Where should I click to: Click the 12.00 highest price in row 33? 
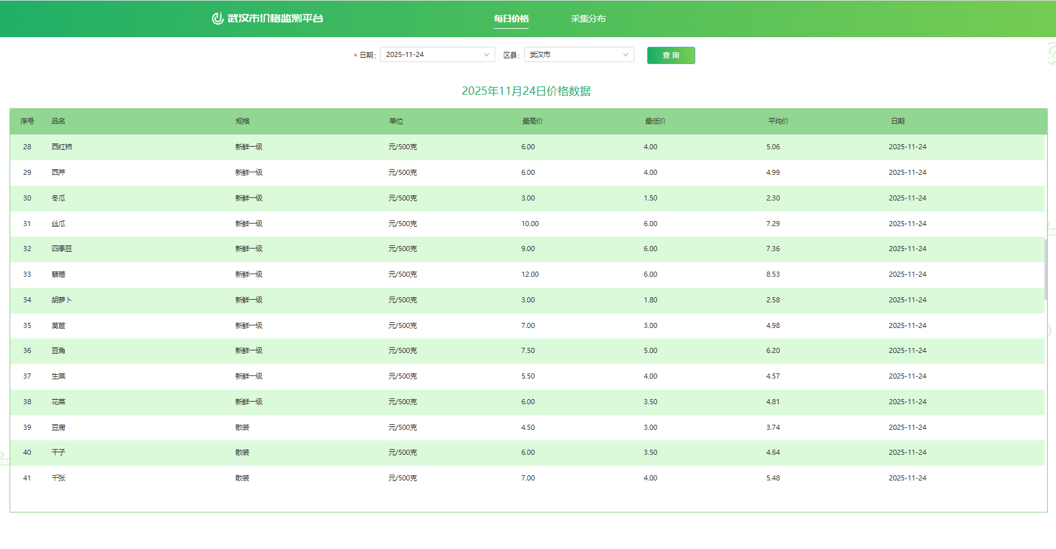[x=530, y=274]
